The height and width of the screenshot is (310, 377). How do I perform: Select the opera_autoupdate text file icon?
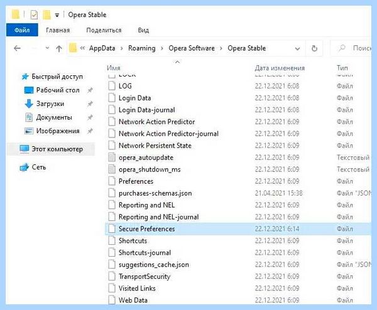tap(112, 158)
